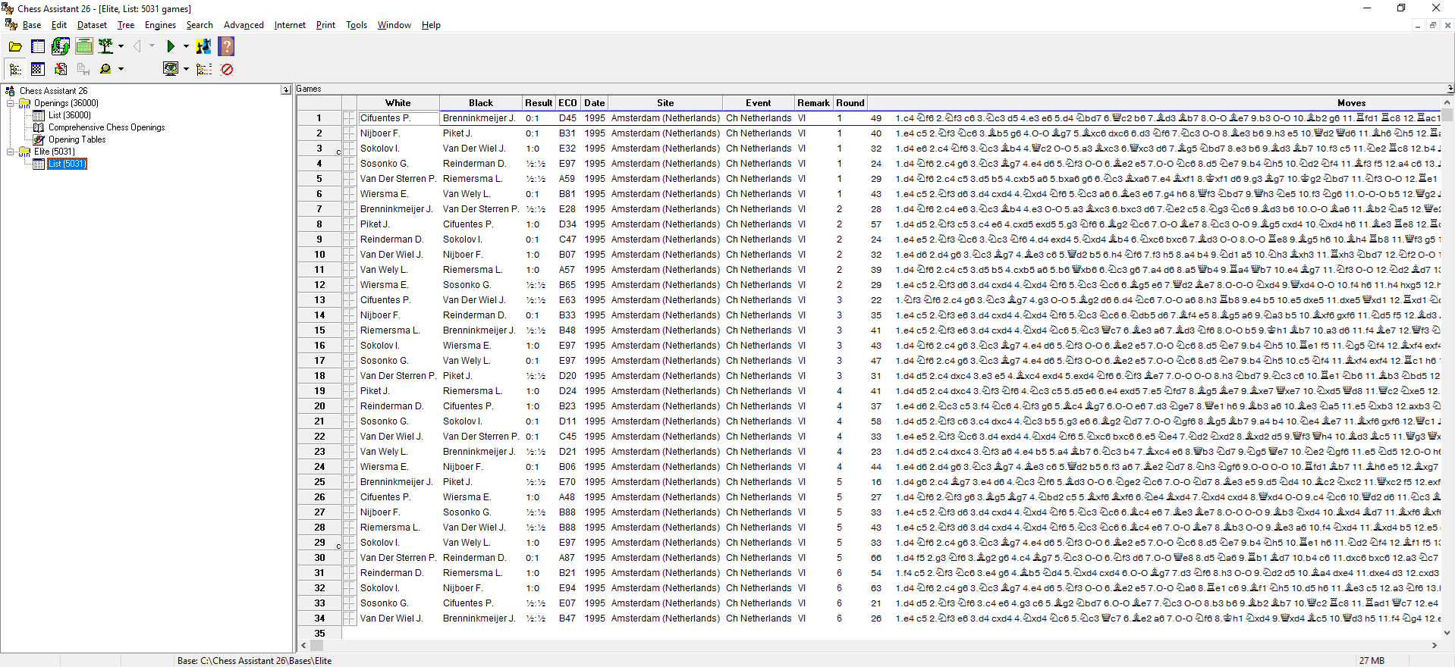Screen dimensions: 1455x667
Task: Click the small button at Games header right
Action: click(x=1450, y=89)
